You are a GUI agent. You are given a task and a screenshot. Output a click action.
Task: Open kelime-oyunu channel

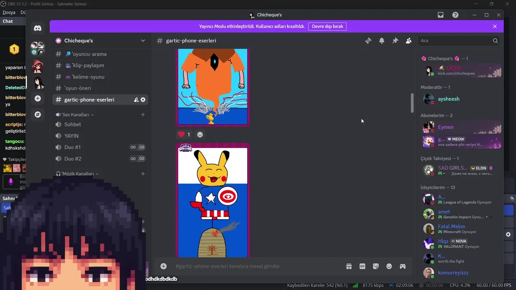click(x=100, y=77)
